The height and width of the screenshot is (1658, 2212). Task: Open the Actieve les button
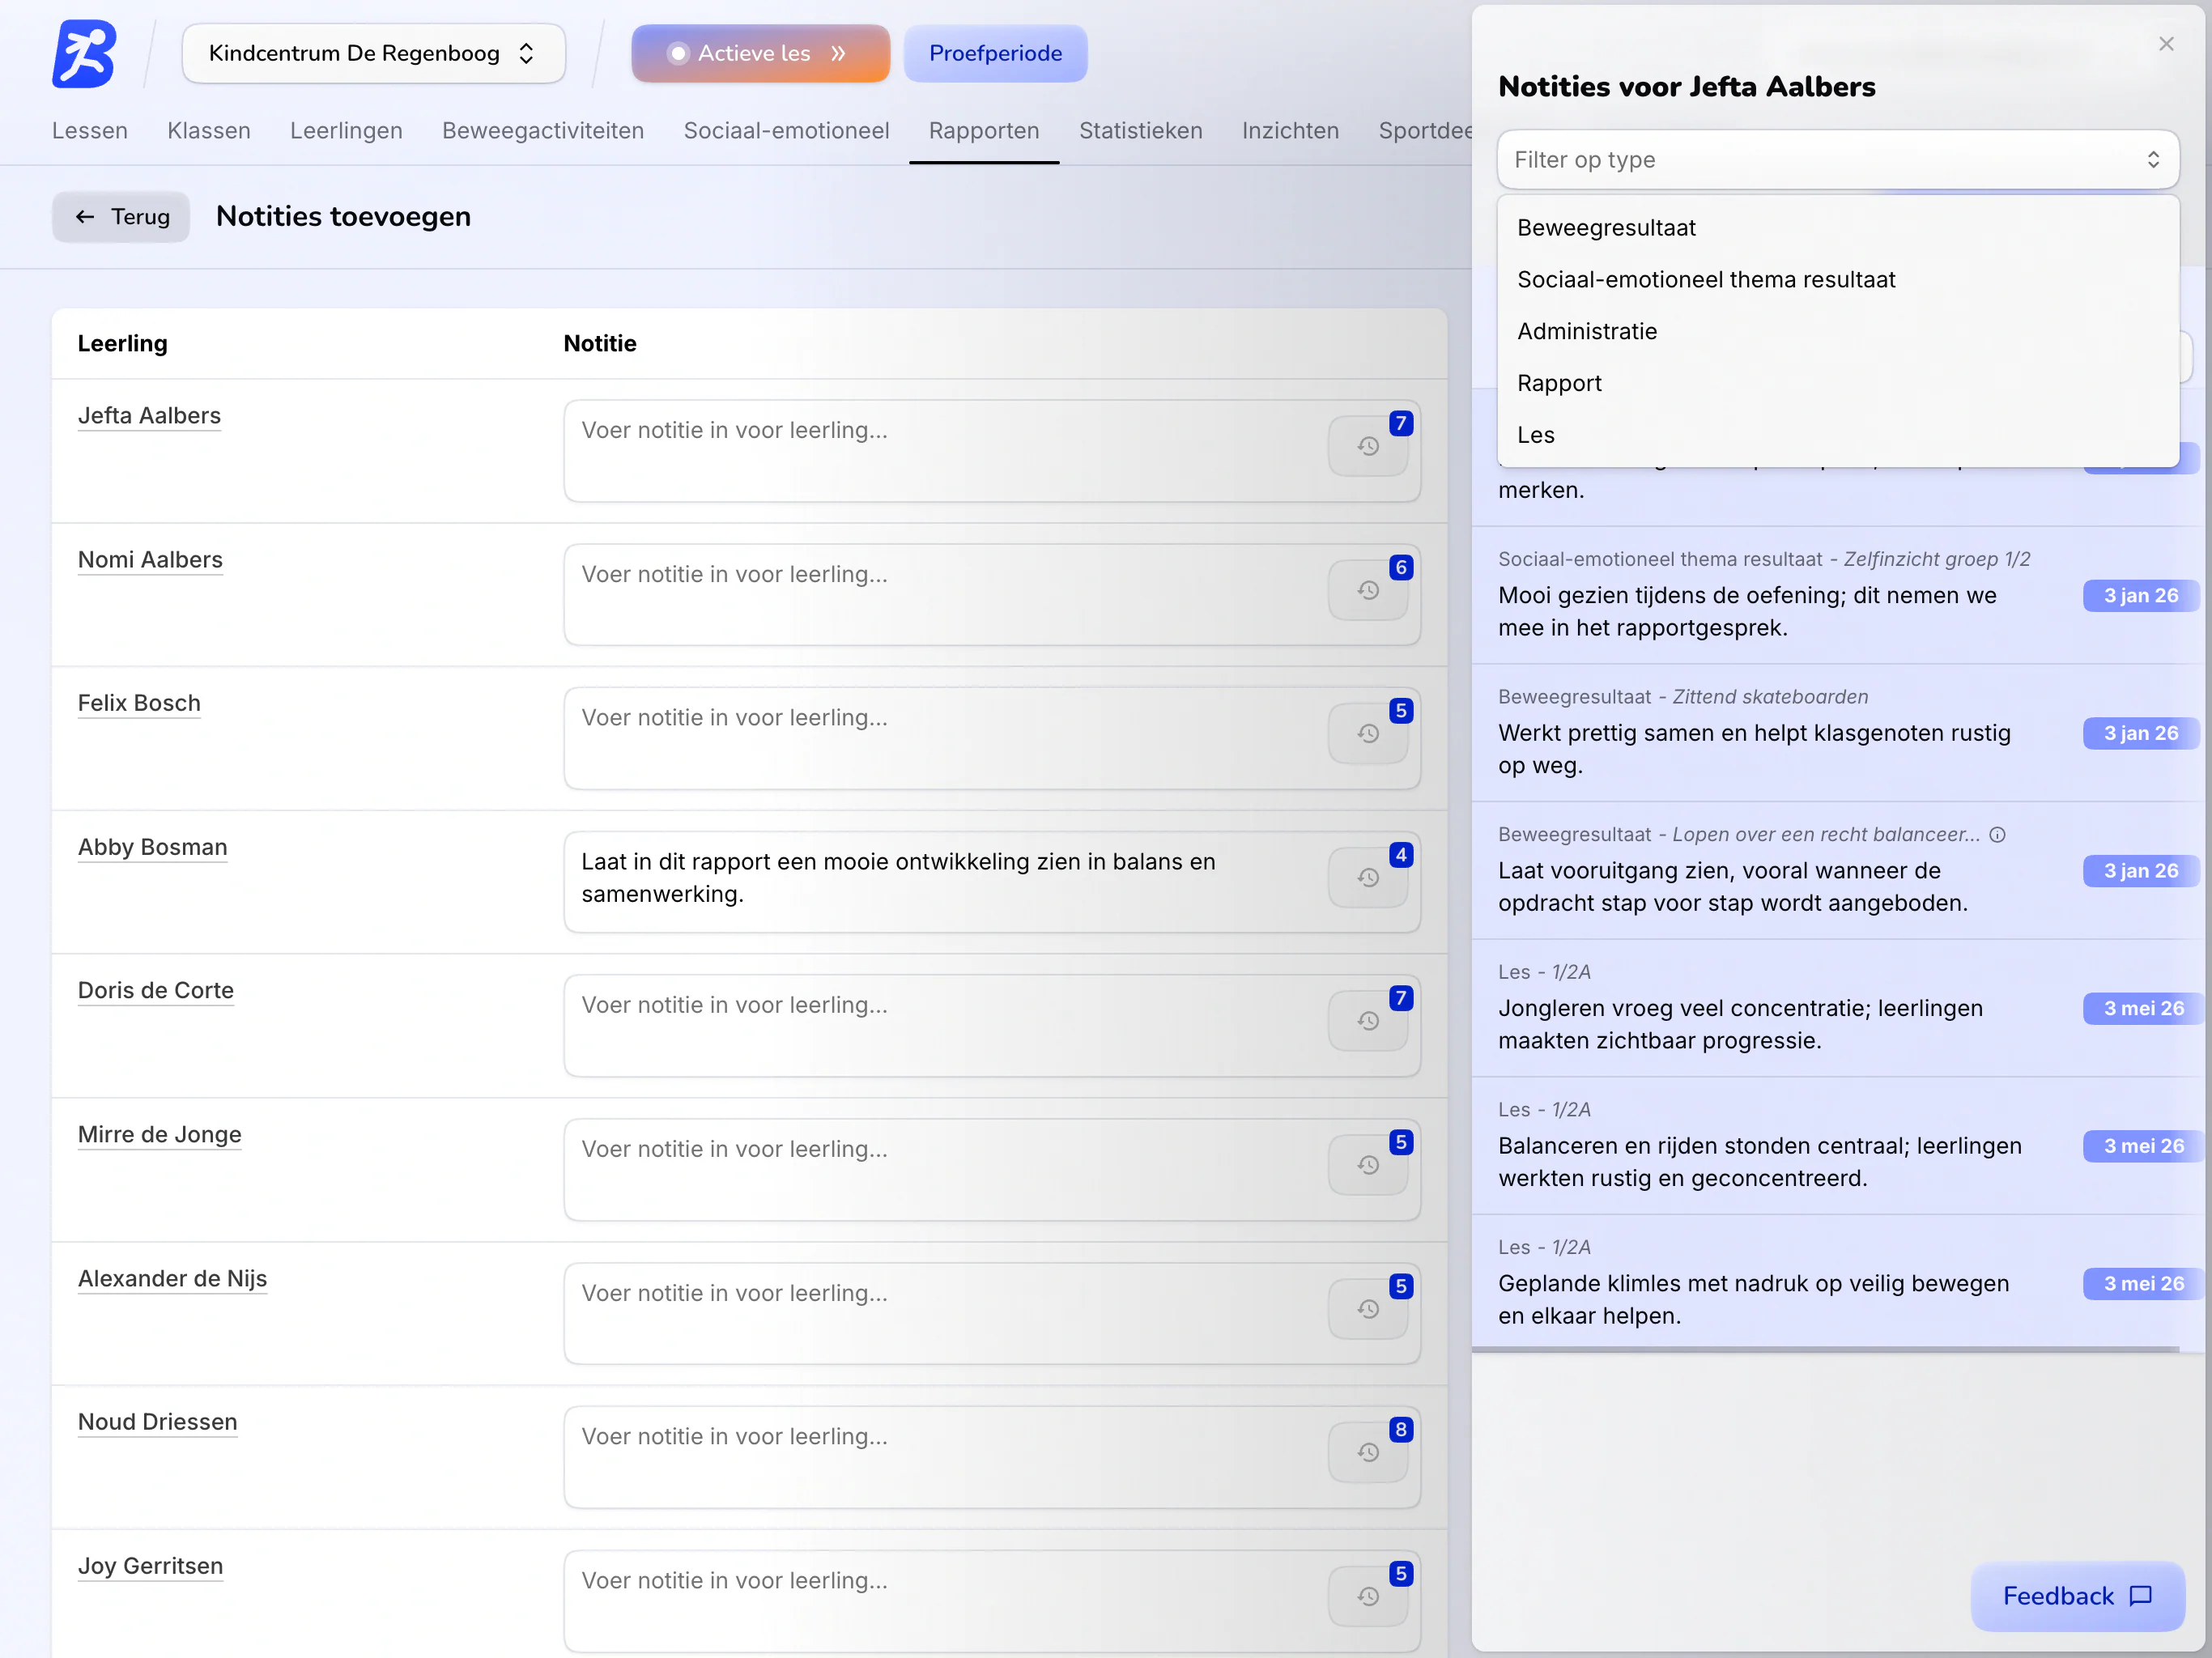tap(760, 54)
